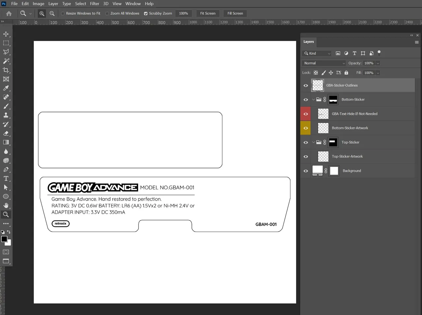Uncheck Scrubby Zoom
Image resolution: width=422 pixels, height=315 pixels.
(146, 14)
